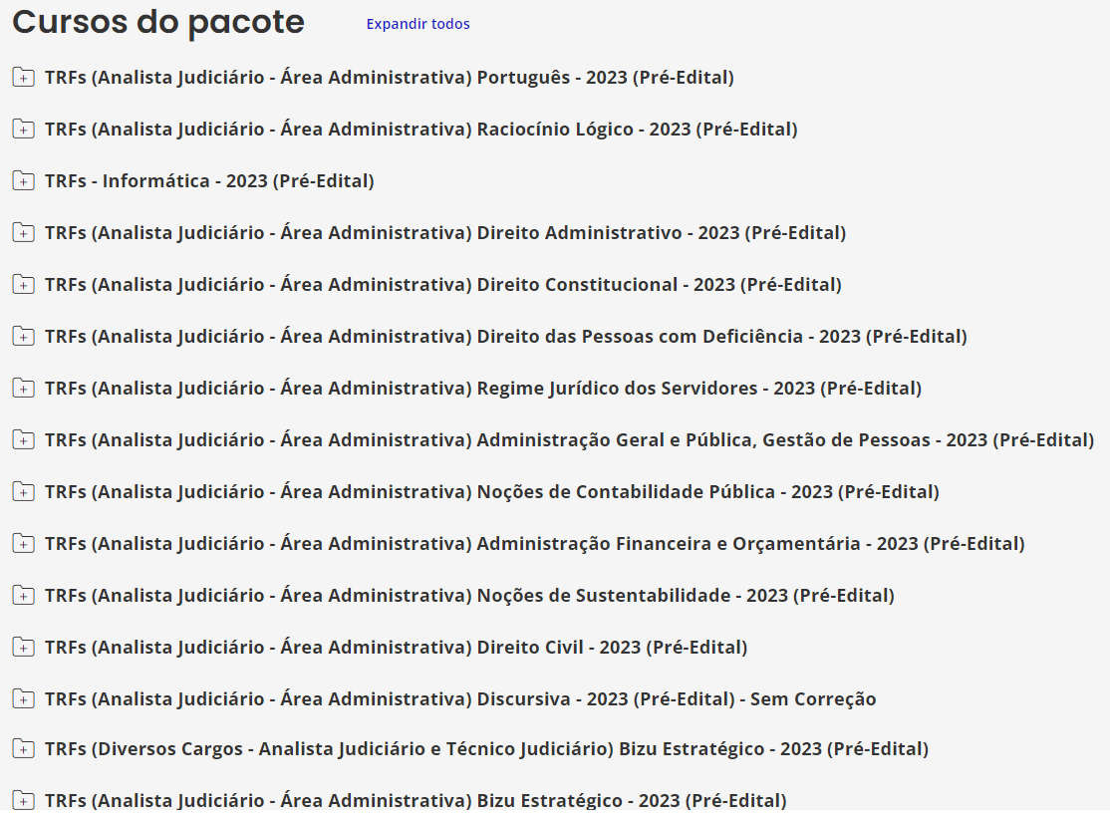Open Diversos Cargos Bizu Estratégico course
1110x813 pixels.
click(x=485, y=748)
